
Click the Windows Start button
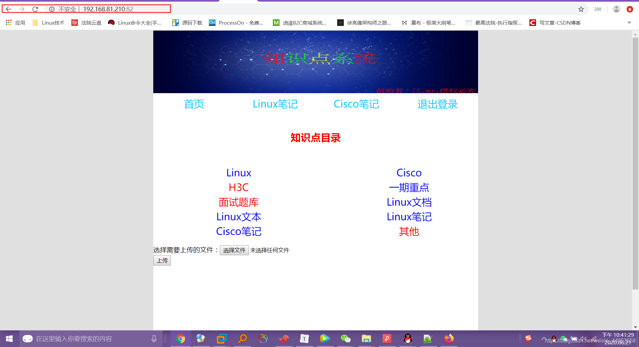click(9, 338)
